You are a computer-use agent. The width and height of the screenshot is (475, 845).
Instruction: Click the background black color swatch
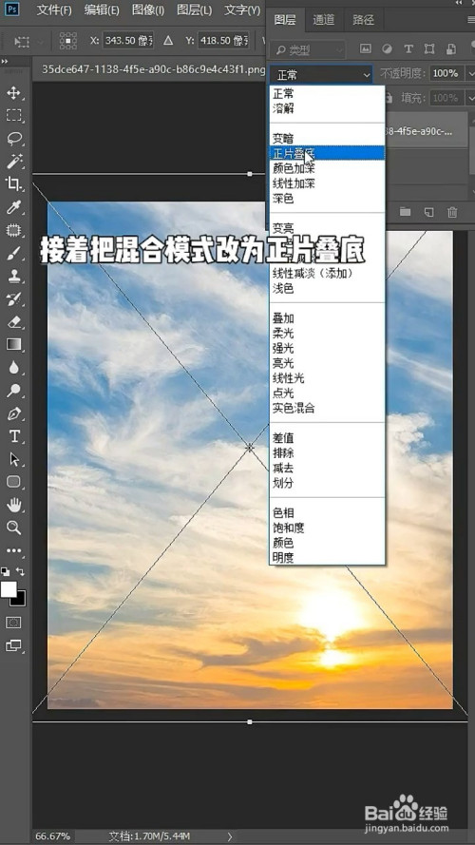(21, 601)
